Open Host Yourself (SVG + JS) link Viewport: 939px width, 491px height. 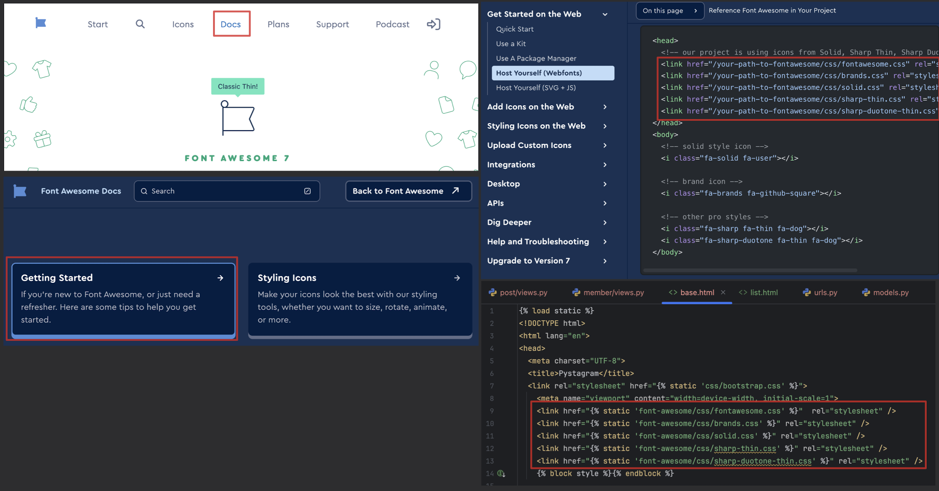536,88
